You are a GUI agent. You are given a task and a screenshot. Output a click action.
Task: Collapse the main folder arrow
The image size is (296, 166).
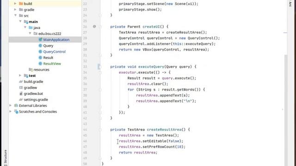click(20, 22)
